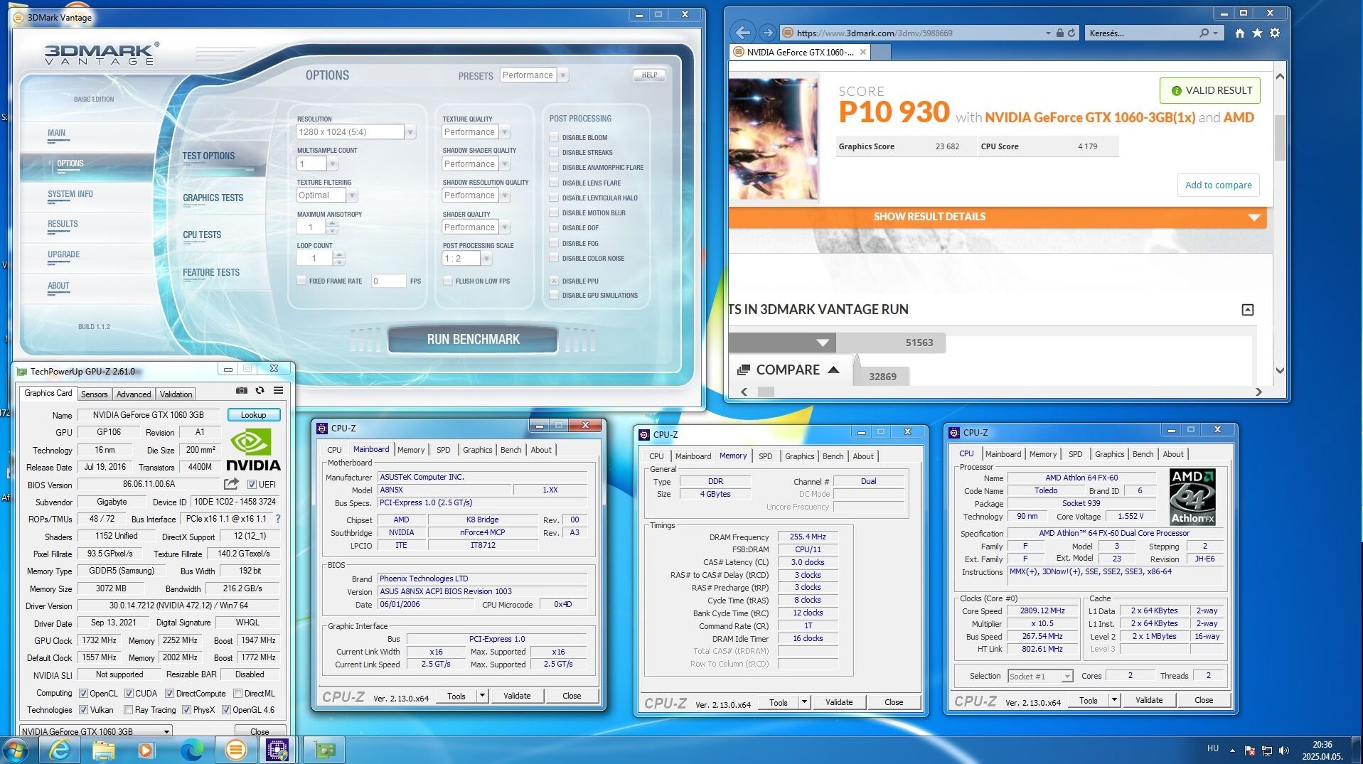The image size is (1363, 764).
Task: Click Add to compare link
Action: (x=1218, y=185)
